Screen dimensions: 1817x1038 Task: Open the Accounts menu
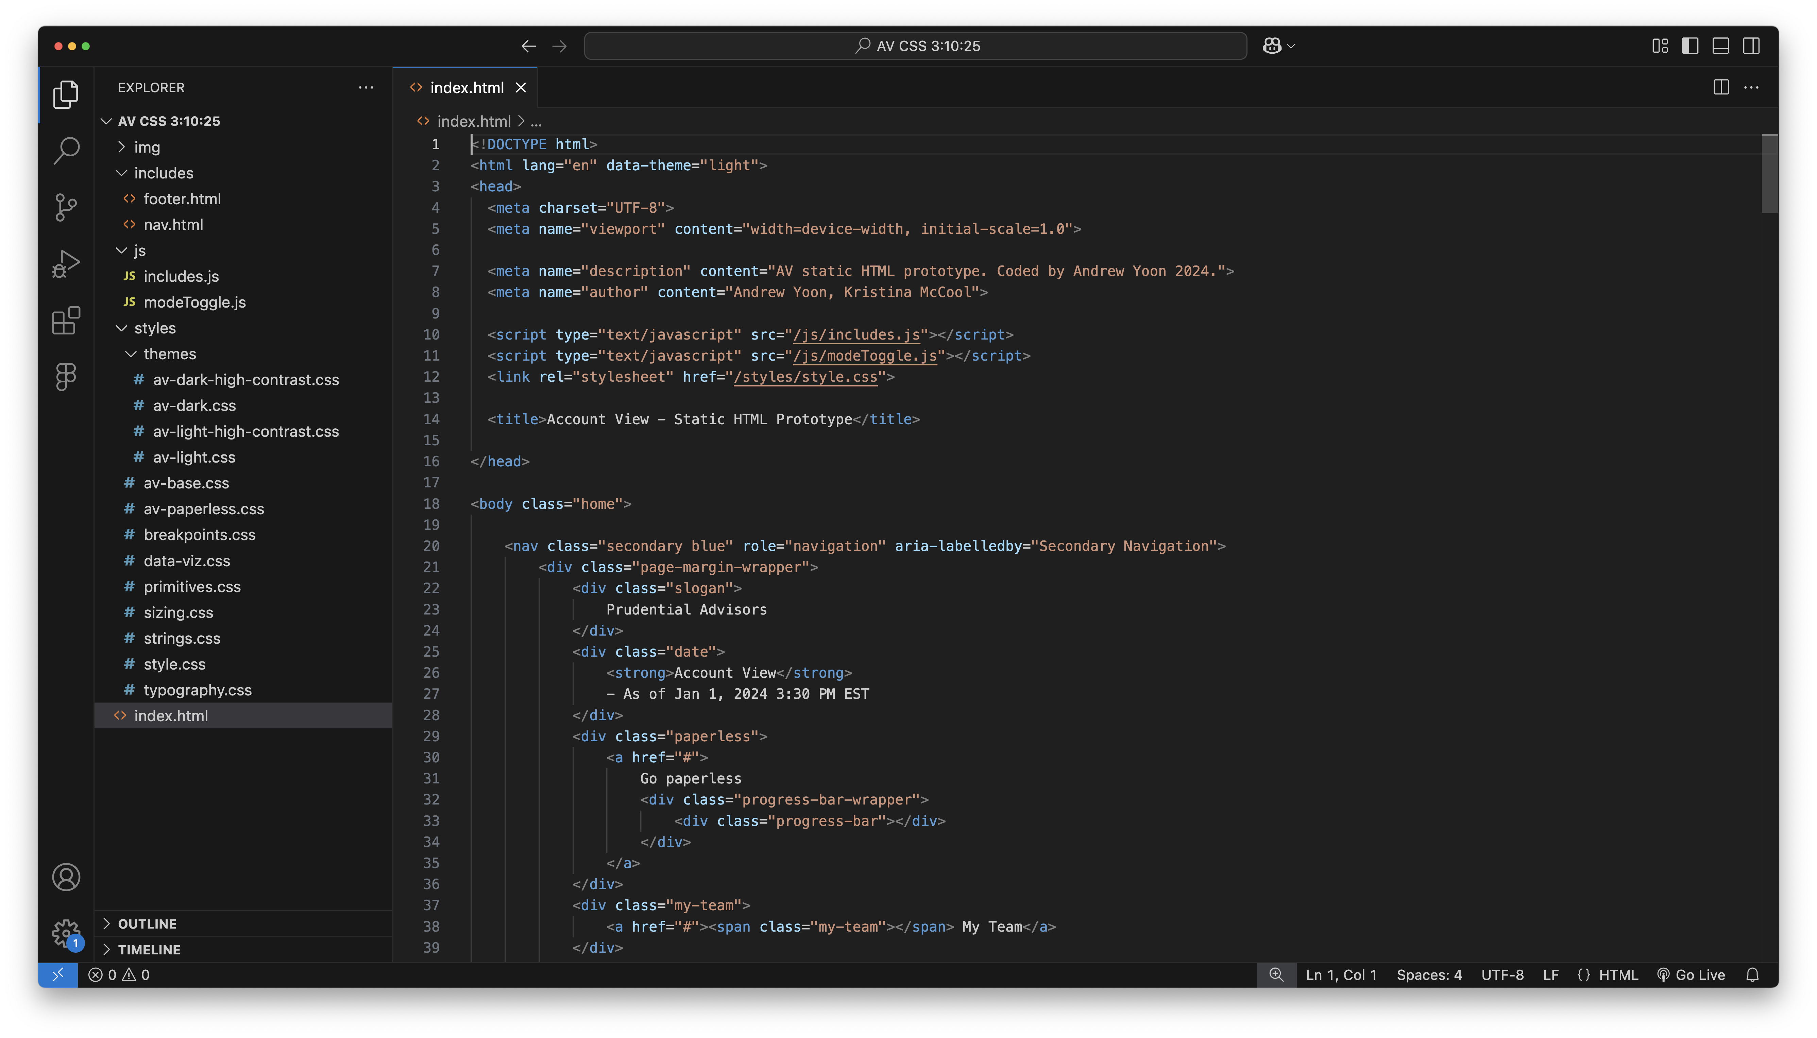[66, 877]
